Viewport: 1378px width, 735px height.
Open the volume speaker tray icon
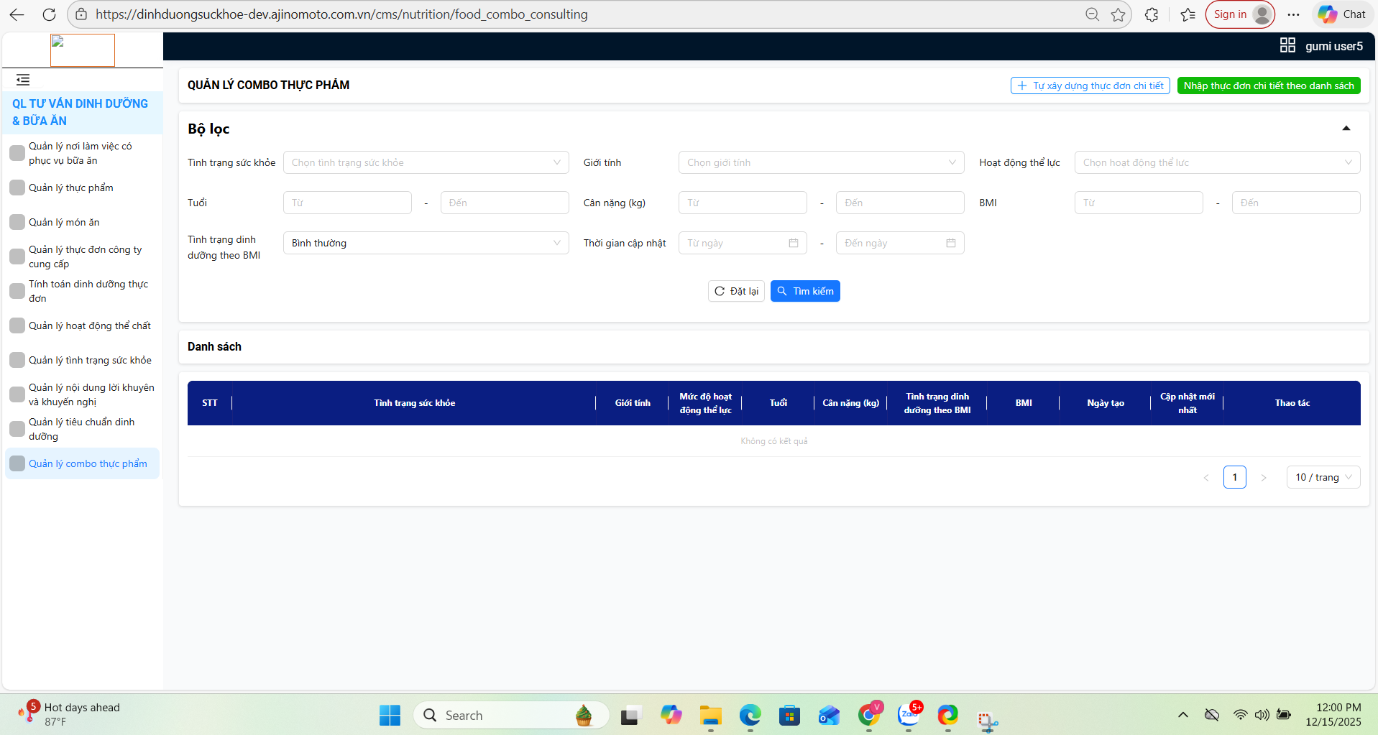pyautogui.click(x=1262, y=714)
